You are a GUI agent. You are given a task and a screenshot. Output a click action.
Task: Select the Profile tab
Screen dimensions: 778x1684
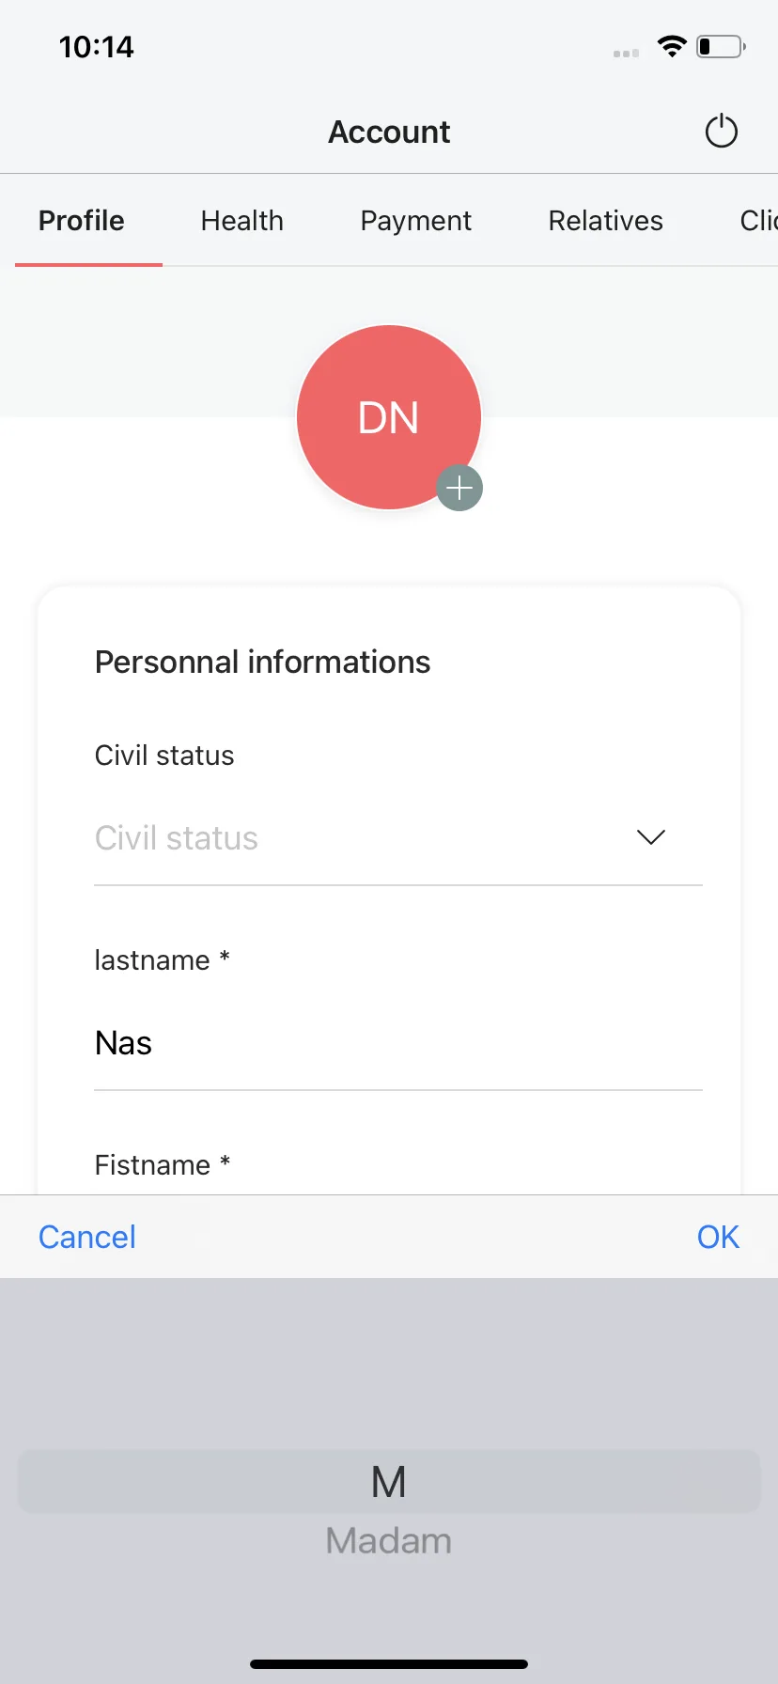coord(82,221)
